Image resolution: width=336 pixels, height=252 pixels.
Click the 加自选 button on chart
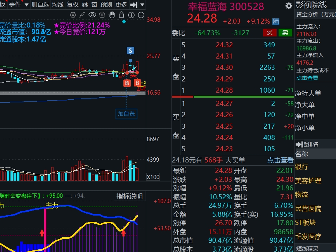[126, 114]
